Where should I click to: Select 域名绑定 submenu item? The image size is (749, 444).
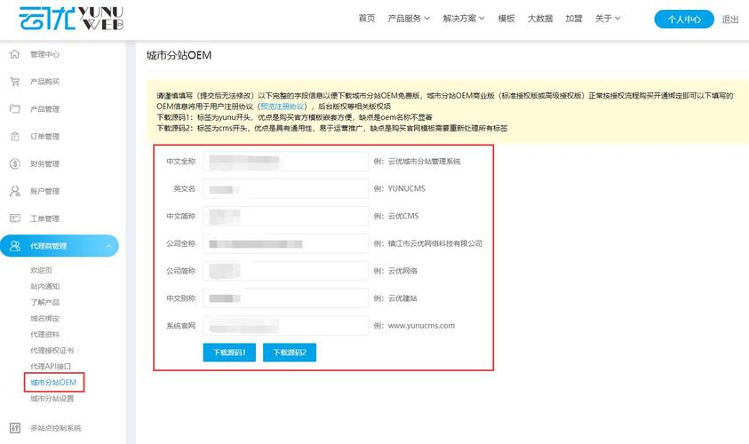pyautogui.click(x=45, y=319)
